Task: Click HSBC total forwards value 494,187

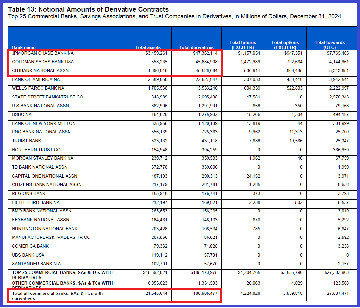Action: pyautogui.click(x=341, y=114)
